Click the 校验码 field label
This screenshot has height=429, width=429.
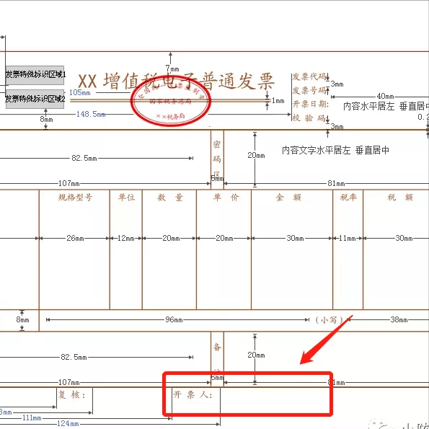click(309, 118)
